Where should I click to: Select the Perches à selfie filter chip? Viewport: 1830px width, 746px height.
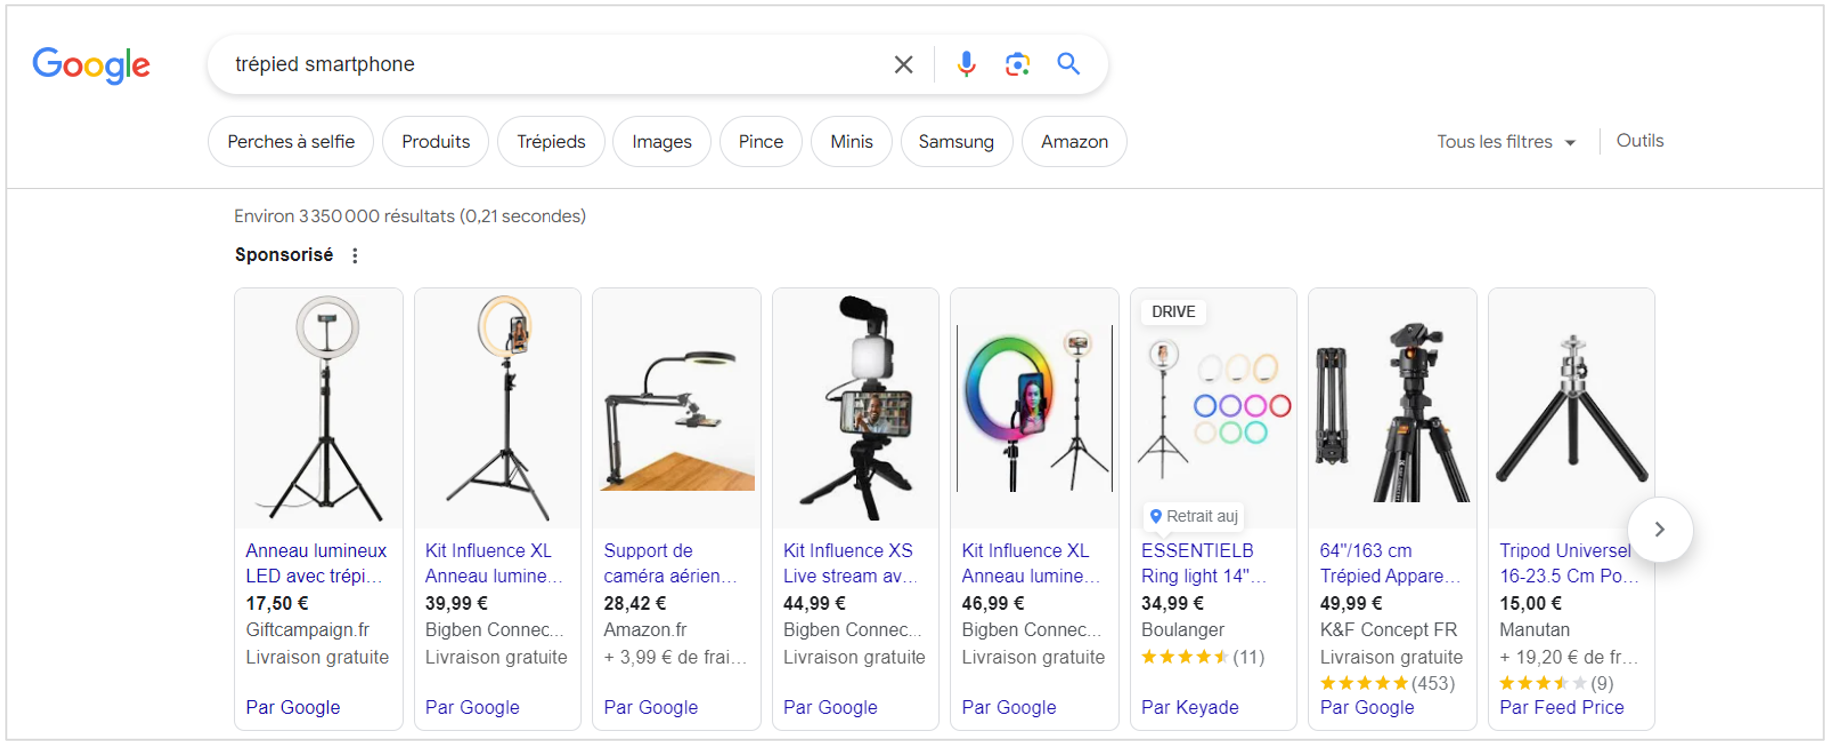[x=291, y=141]
